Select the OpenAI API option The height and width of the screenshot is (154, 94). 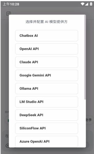click(46, 49)
